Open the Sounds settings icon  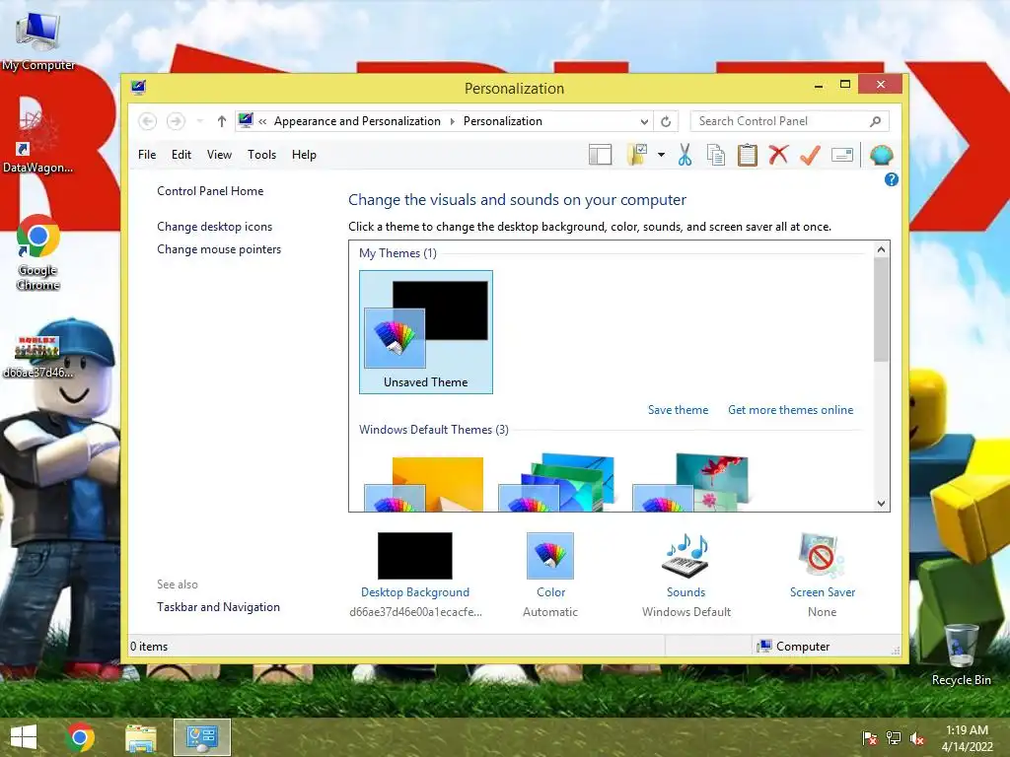pos(685,556)
